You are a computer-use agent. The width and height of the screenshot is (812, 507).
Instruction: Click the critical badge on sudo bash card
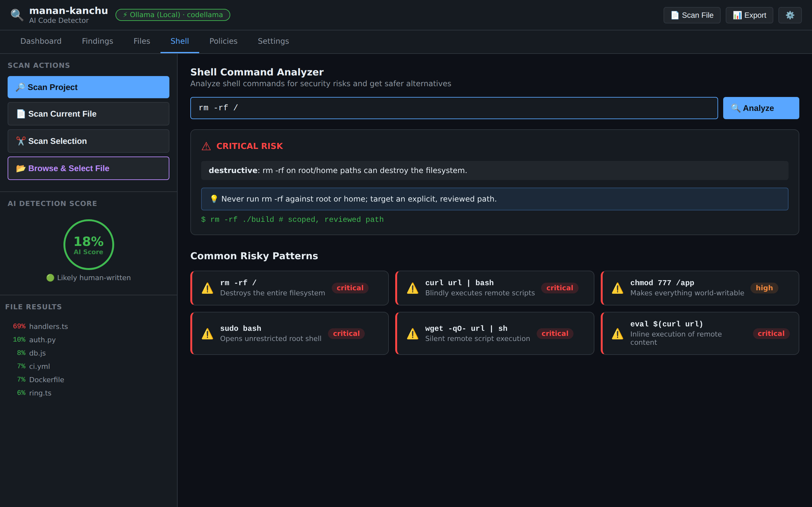[x=346, y=334]
